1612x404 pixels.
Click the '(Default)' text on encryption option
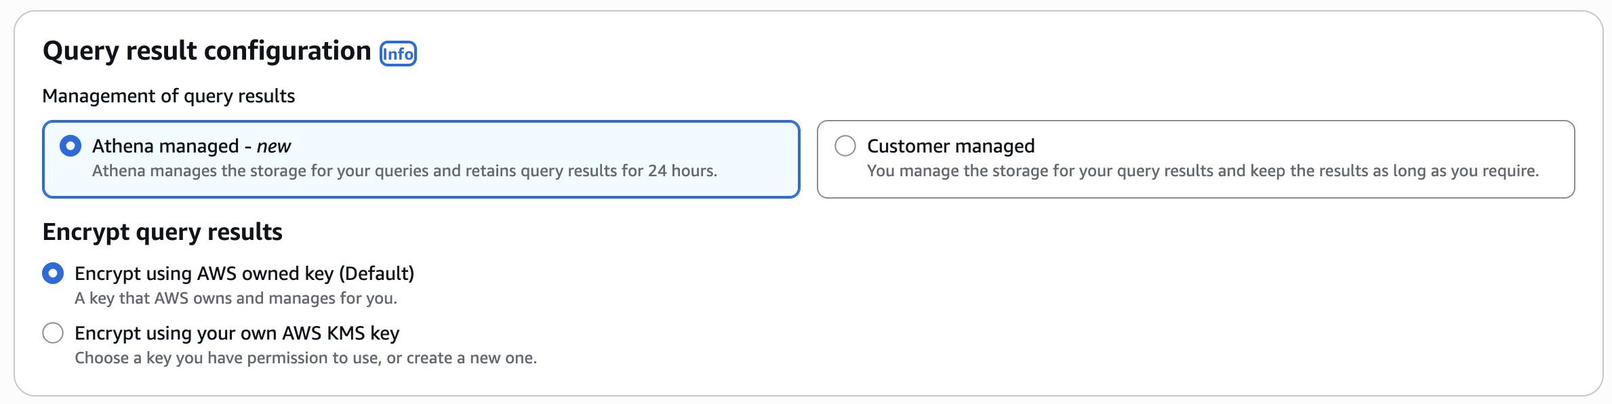(376, 273)
